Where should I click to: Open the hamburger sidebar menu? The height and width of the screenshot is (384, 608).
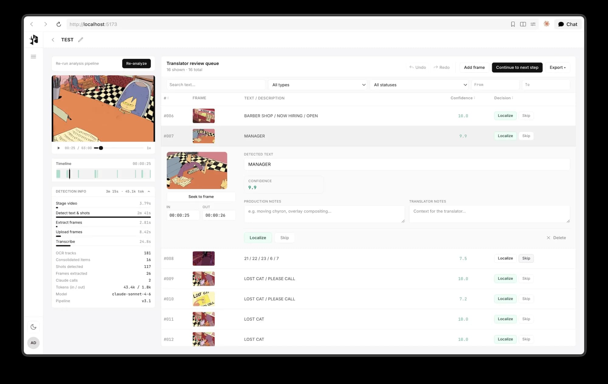pyautogui.click(x=33, y=57)
